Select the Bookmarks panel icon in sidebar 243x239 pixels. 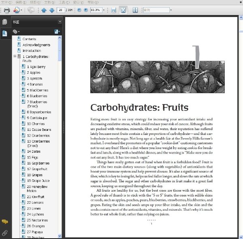(x=5, y=33)
